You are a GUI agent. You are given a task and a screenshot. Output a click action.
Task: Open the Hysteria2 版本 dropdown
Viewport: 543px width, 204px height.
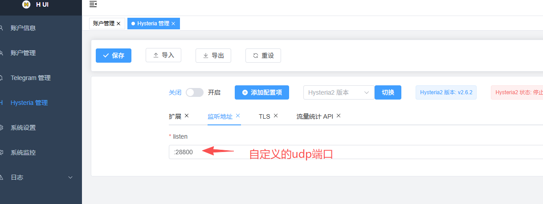point(339,92)
